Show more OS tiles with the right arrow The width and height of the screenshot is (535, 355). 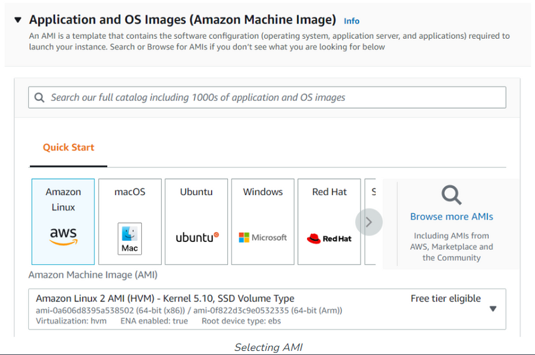coord(368,222)
